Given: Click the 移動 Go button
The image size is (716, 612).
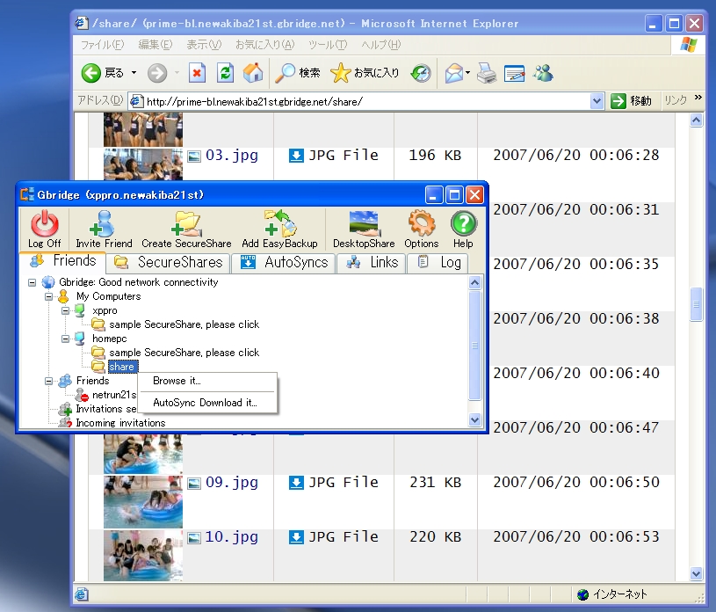Looking at the screenshot, I should click(632, 101).
